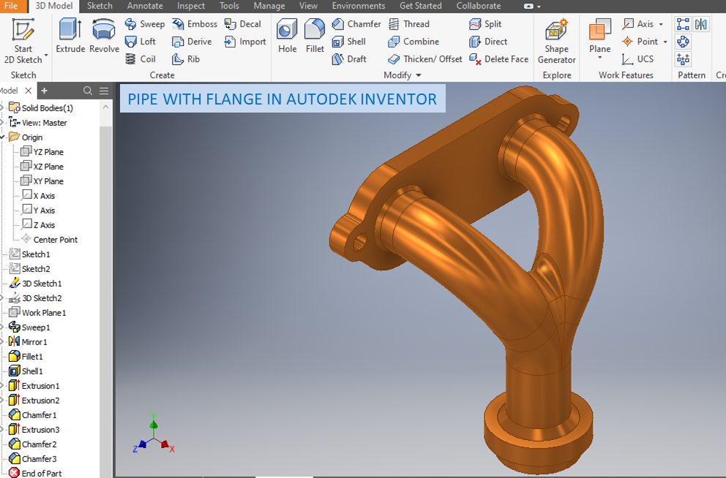Select the Hole tool
Screen dimensions: 726x478
[287, 36]
